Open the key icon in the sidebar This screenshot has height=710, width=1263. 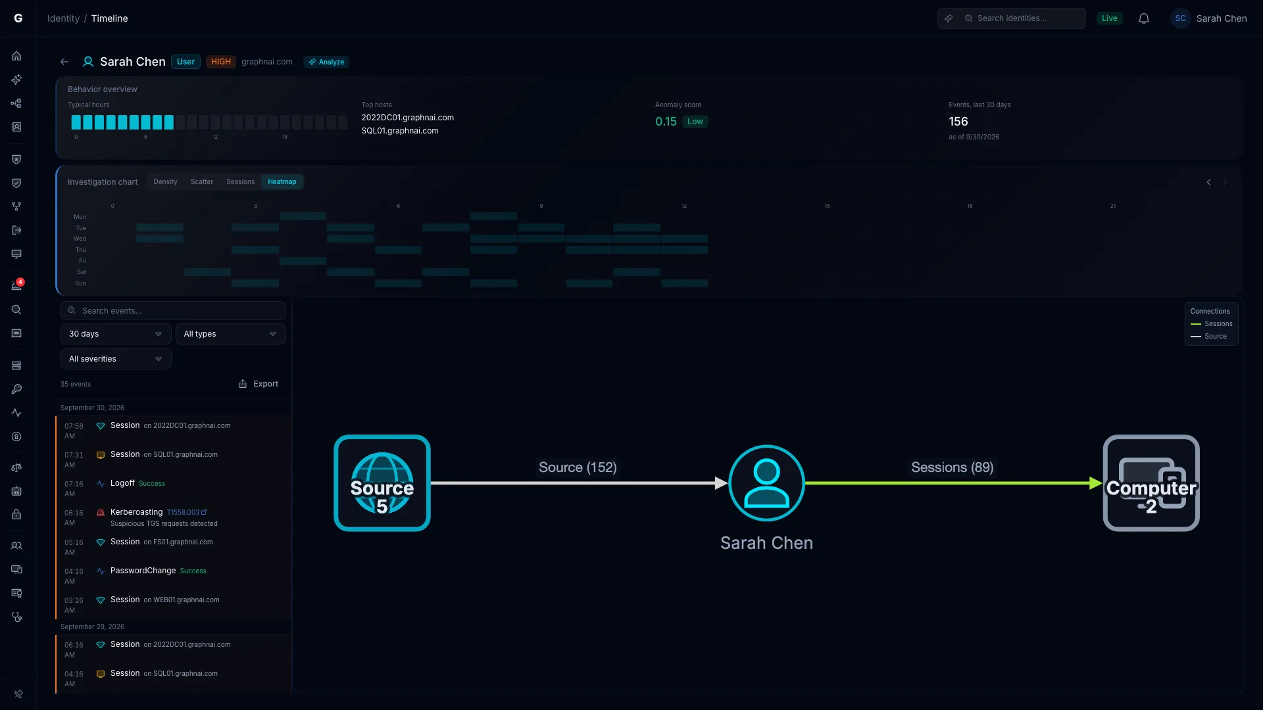[16, 389]
